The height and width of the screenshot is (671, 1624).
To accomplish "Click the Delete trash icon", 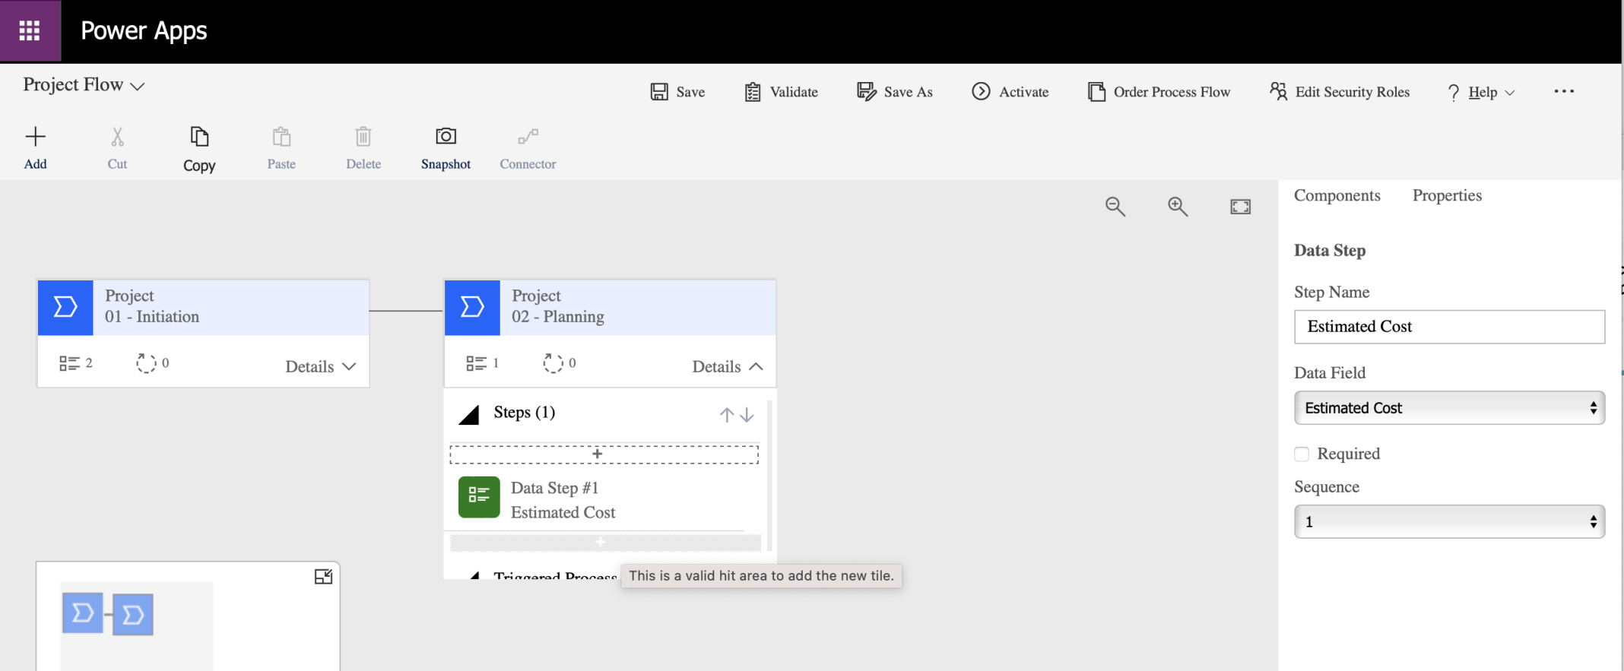I will point(363,137).
